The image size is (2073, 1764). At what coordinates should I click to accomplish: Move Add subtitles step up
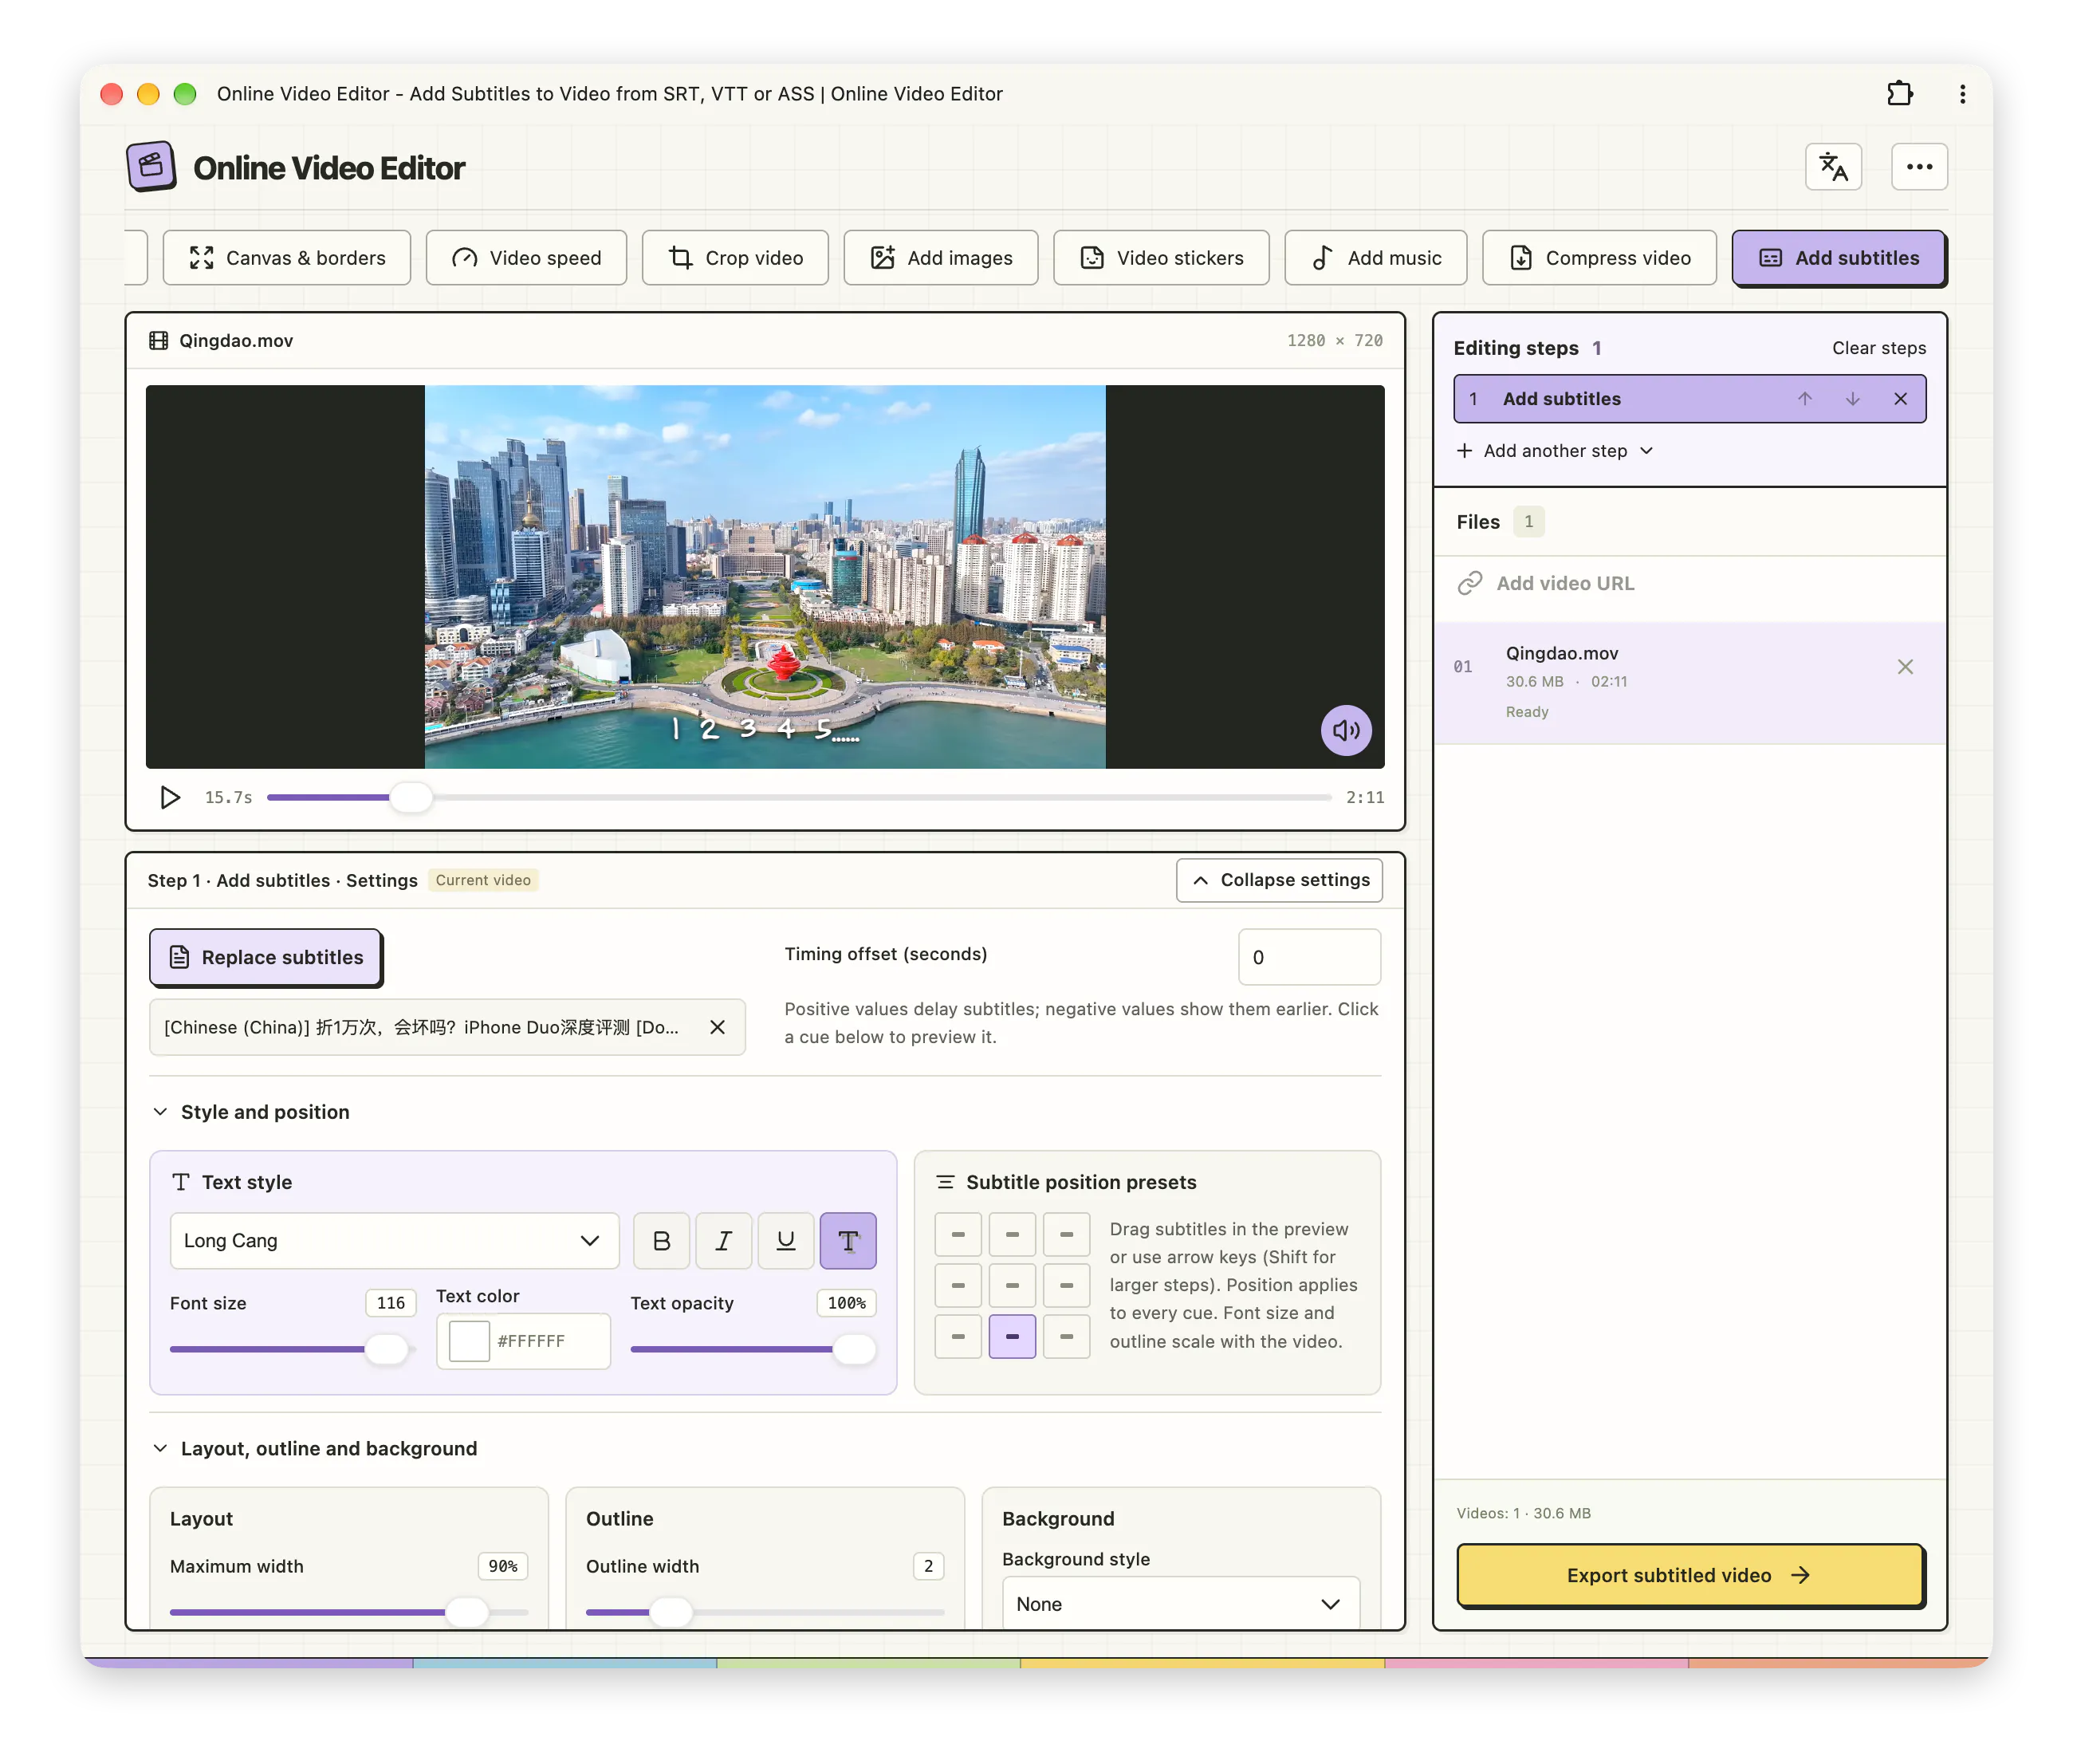tap(1804, 399)
